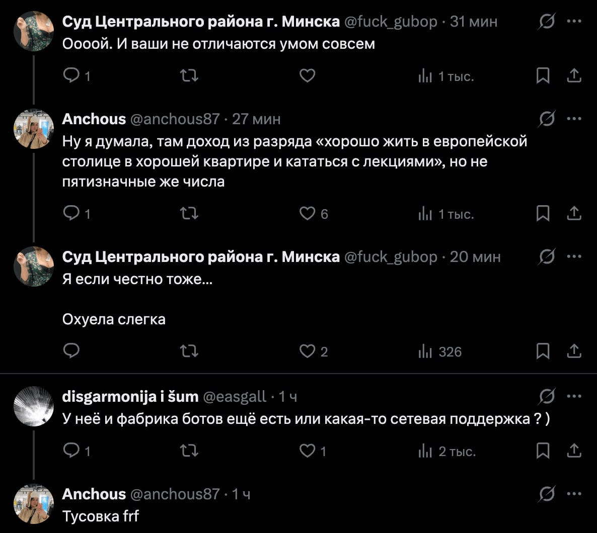The width and height of the screenshot is (597, 533).
Task: Like the 'Охуела слегка' tweet
Action: click(x=308, y=351)
